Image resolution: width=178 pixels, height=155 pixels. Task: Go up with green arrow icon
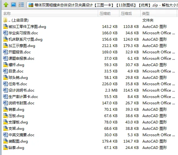pyautogui.click(x=6, y=5)
